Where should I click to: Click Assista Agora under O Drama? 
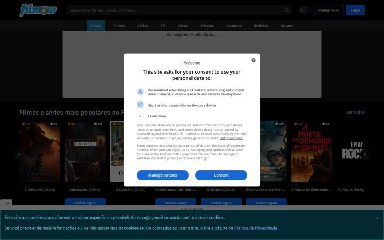click(x=221, y=203)
